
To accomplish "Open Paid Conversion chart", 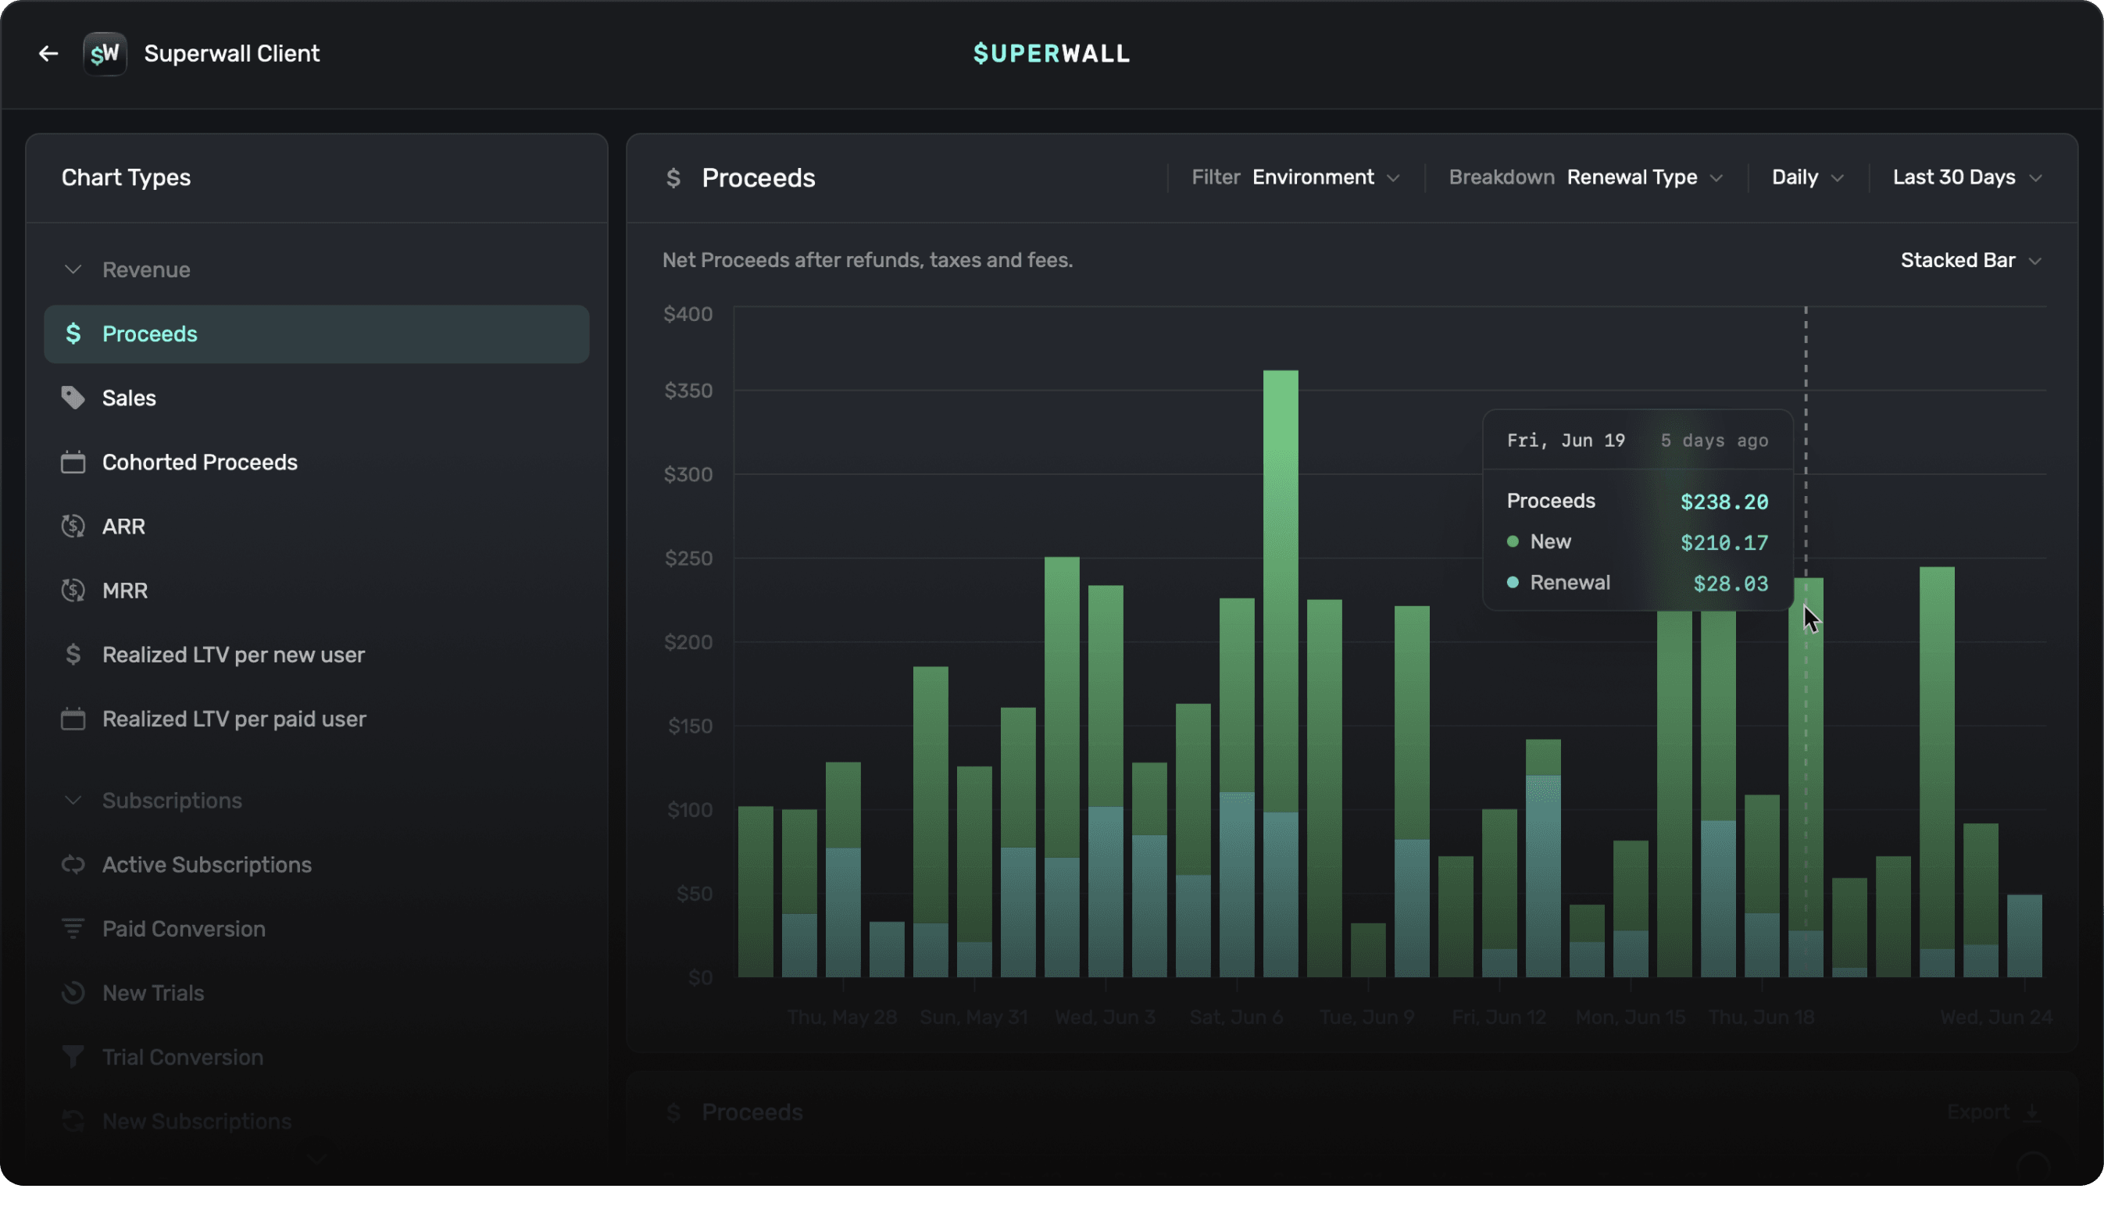I will [x=316, y=929].
